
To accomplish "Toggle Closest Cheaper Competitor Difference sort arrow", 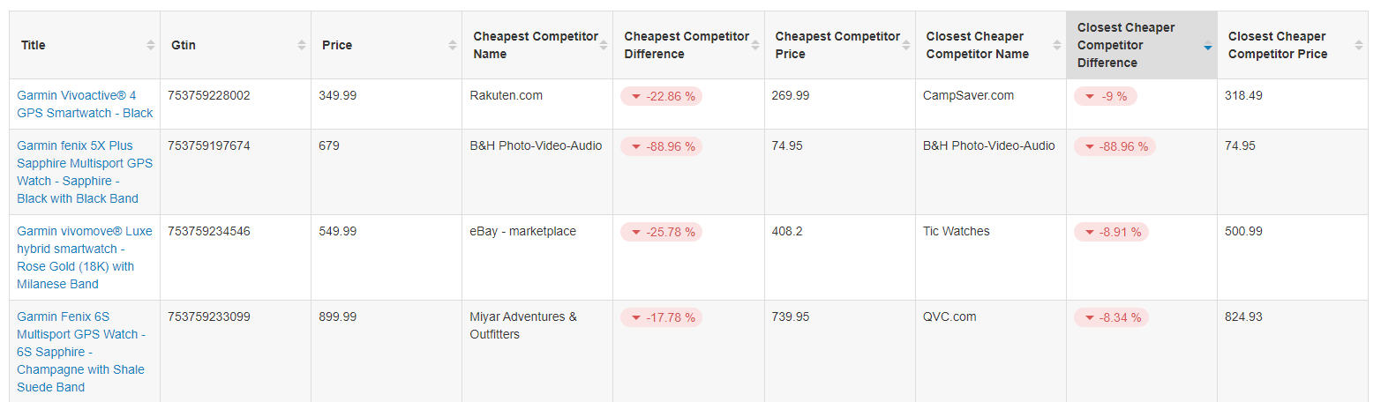I will point(1207,47).
